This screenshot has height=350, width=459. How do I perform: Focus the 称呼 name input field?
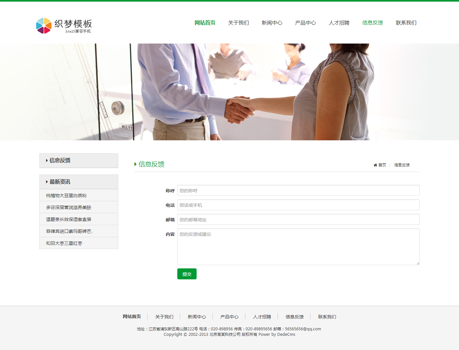[298, 191]
